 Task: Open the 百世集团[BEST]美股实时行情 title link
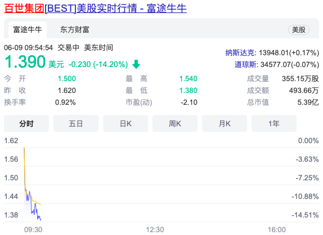(x=95, y=8)
